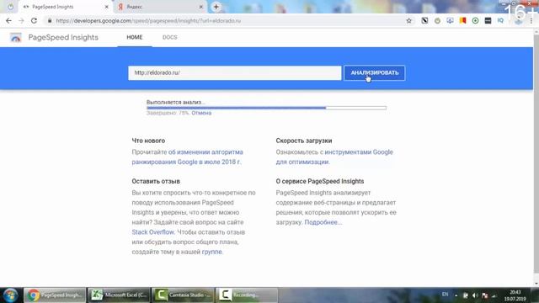Click the browser forward arrow
This screenshot has width=539, height=303.
pyautogui.click(x=21, y=20)
